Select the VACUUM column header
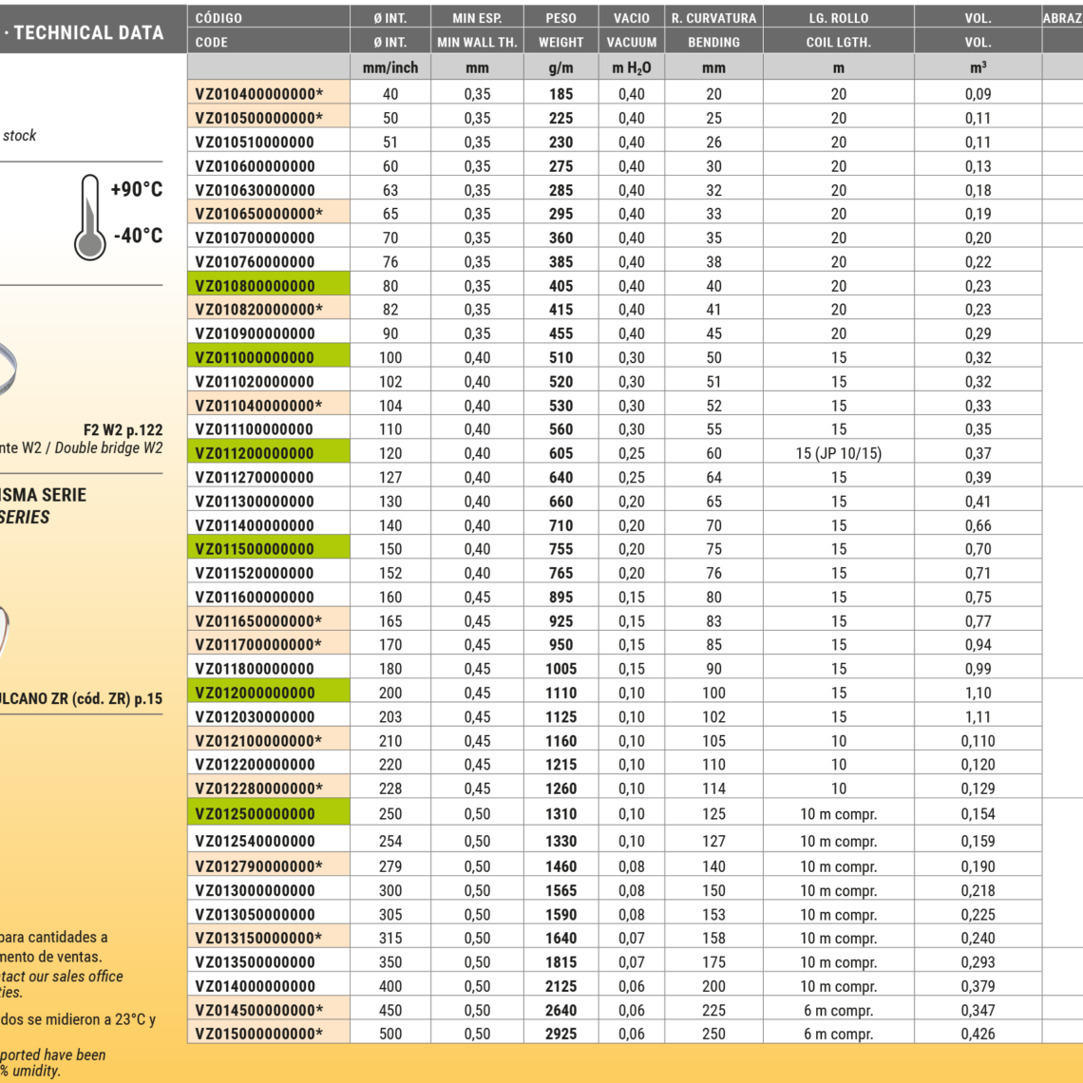 tap(632, 42)
